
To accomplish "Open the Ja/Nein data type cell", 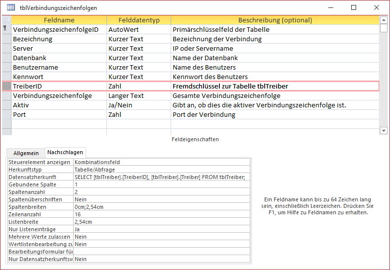I will click(x=139, y=105).
